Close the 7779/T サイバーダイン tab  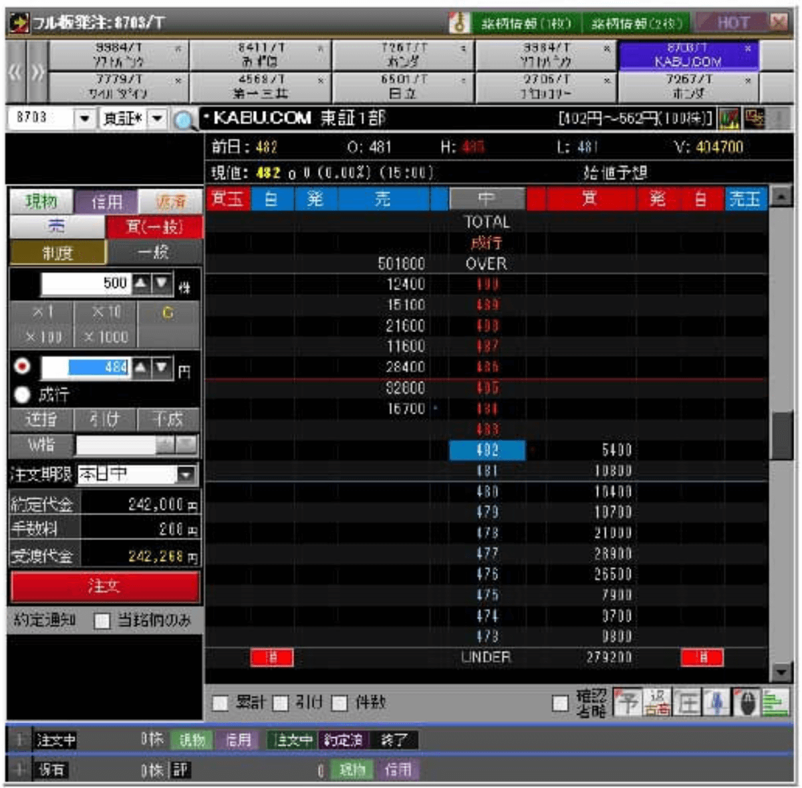[x=178, y=80]
